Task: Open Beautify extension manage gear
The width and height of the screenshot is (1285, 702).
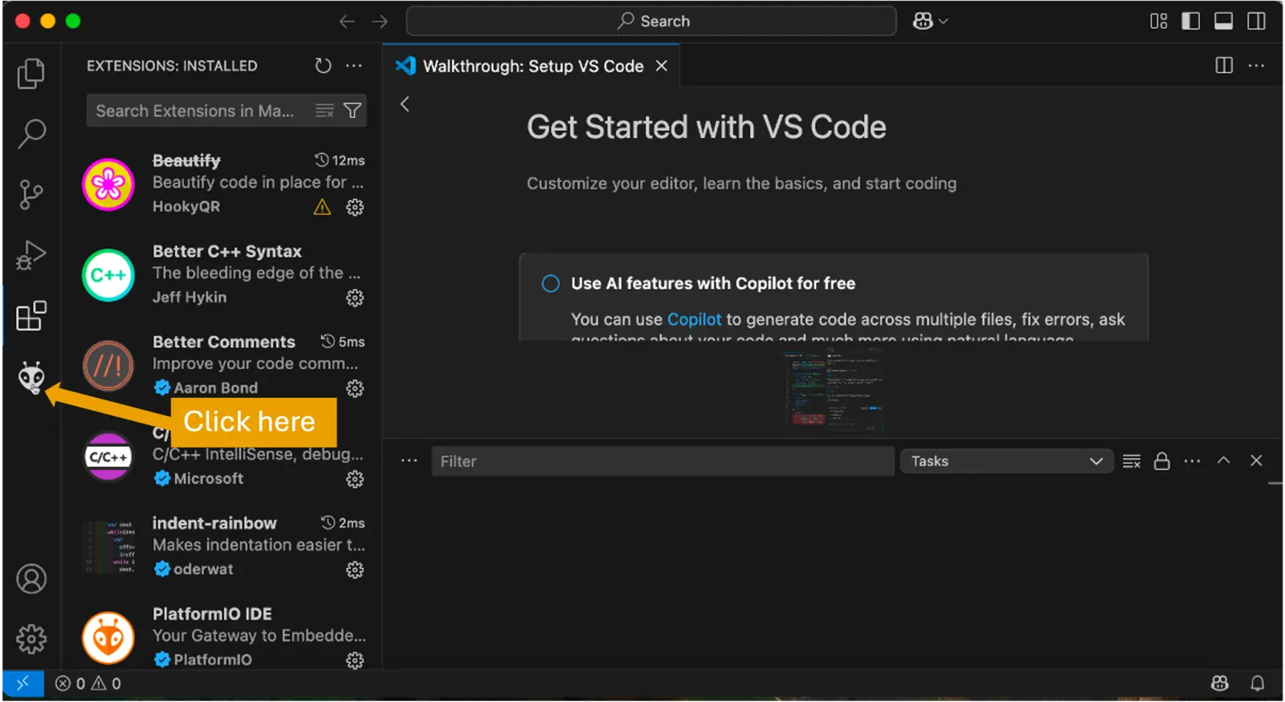Action: (355, 207)
